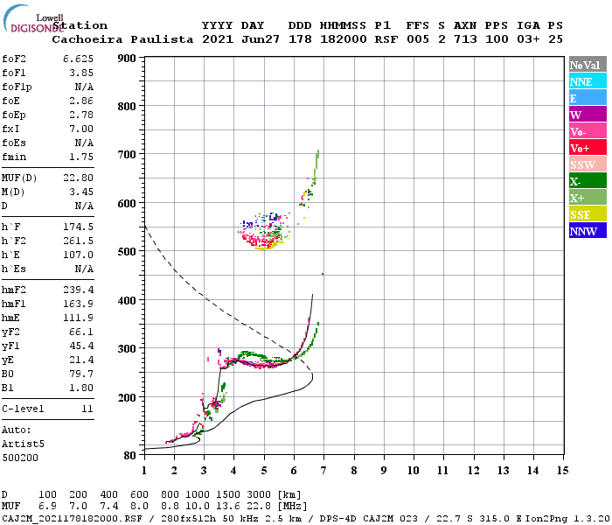
Task: Click the foF1p N/A value
Action: pos(84,87)
